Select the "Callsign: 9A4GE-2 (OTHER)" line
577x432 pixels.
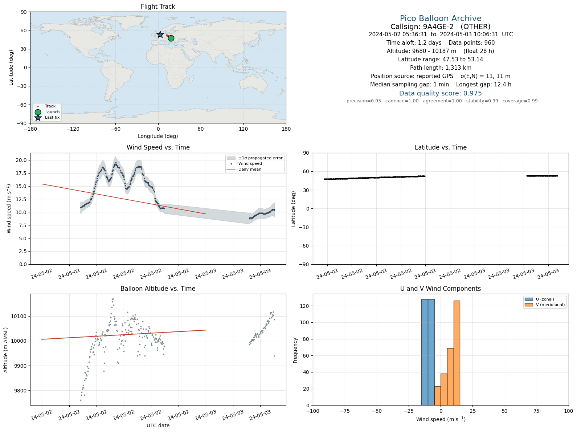(441, 27)
